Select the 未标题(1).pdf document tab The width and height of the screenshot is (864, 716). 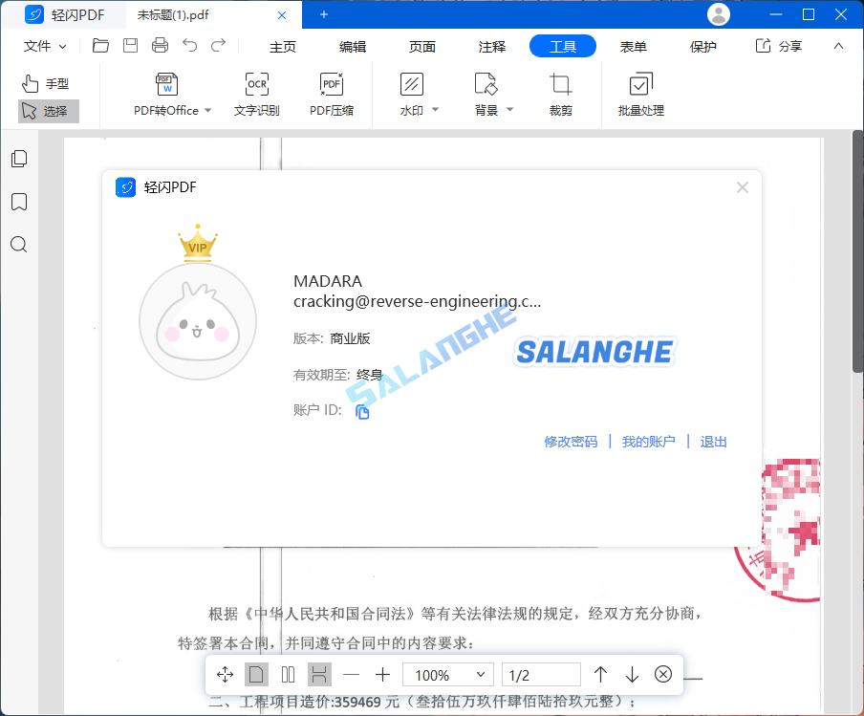pos(214,15)
